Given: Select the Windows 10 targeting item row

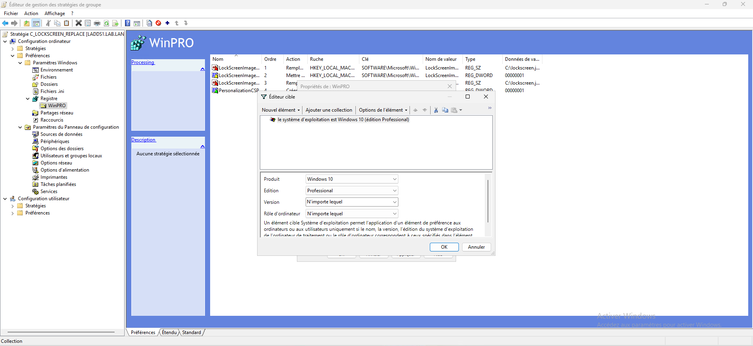Looking at the screenshot, I should [343, 120].
